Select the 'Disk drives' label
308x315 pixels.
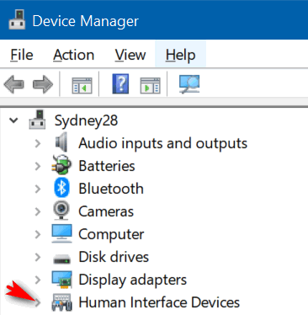114,257
